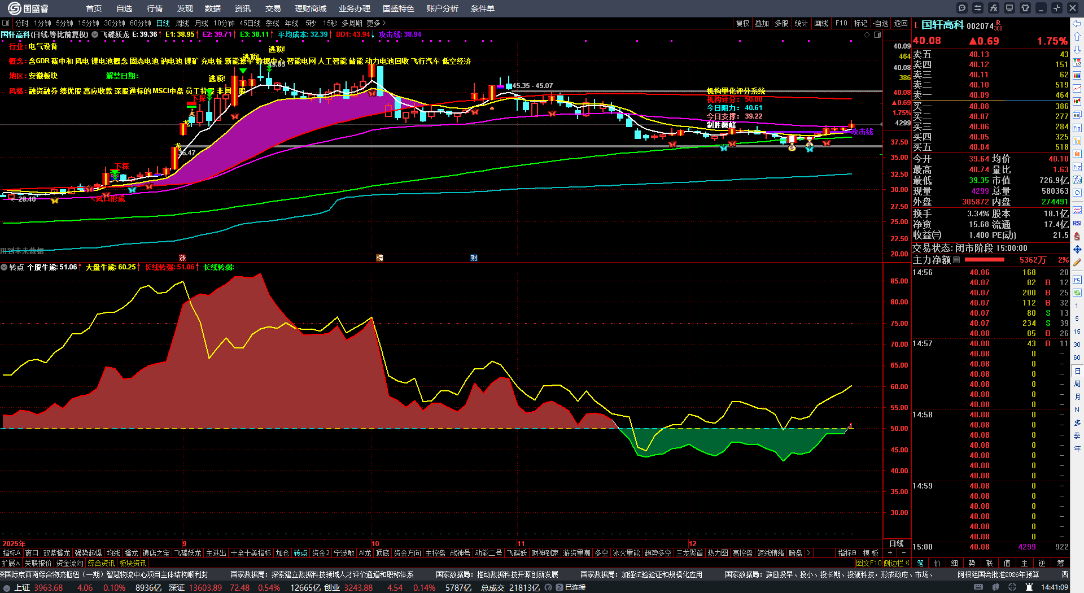Toggle the 周 weekly period in right sidebar
Image resolution: width=1084 pixels, height=593 pixels.
tap(1077, 384)
